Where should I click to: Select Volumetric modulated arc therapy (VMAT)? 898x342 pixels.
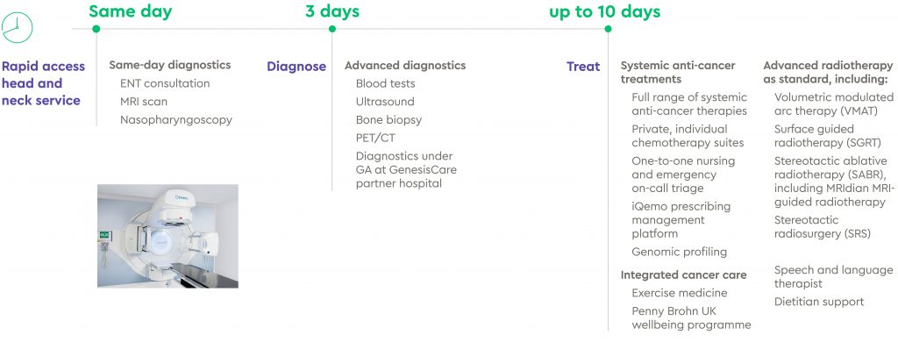coord(834,104)
